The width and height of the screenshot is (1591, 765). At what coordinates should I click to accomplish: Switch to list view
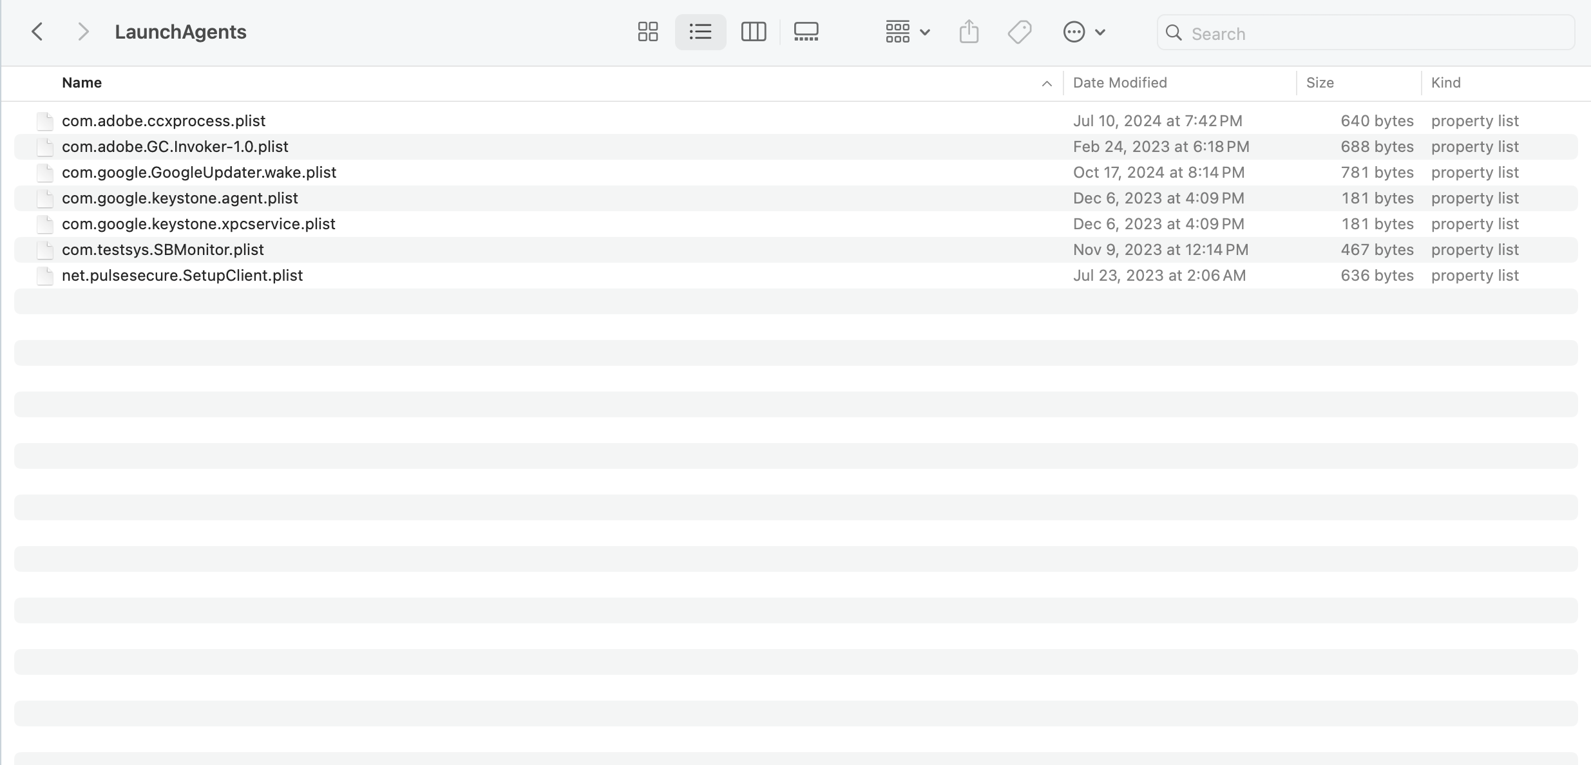700,32
